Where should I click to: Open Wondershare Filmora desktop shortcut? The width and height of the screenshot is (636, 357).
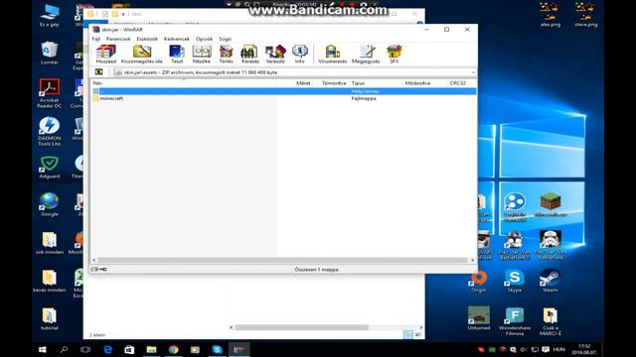(515, 321)
